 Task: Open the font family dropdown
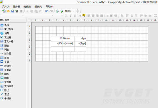coord(53,16)
